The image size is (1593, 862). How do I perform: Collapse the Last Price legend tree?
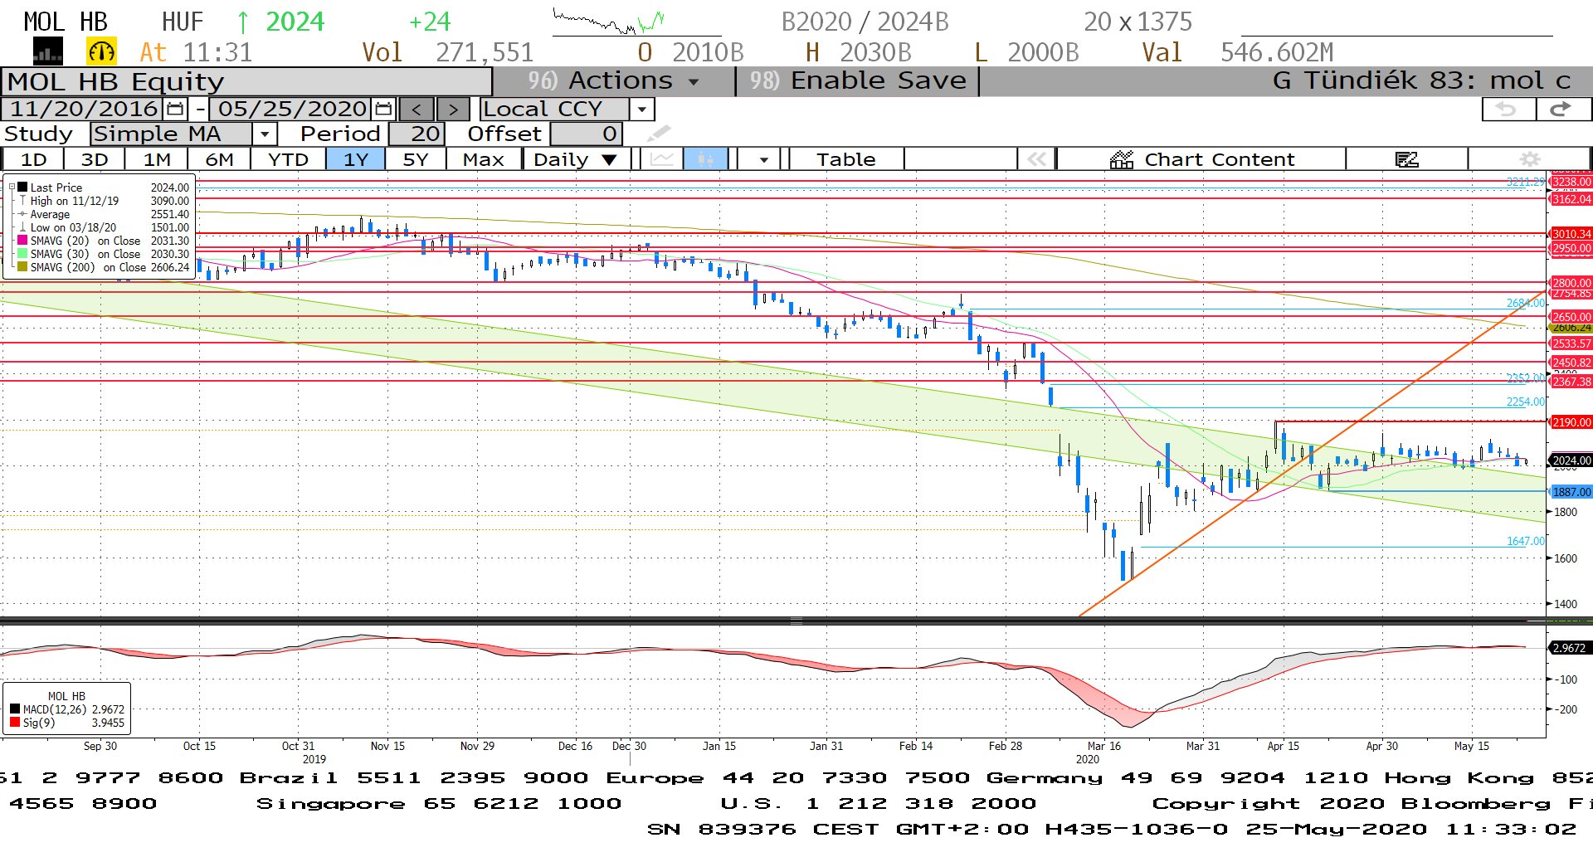[x=12, y=187]
